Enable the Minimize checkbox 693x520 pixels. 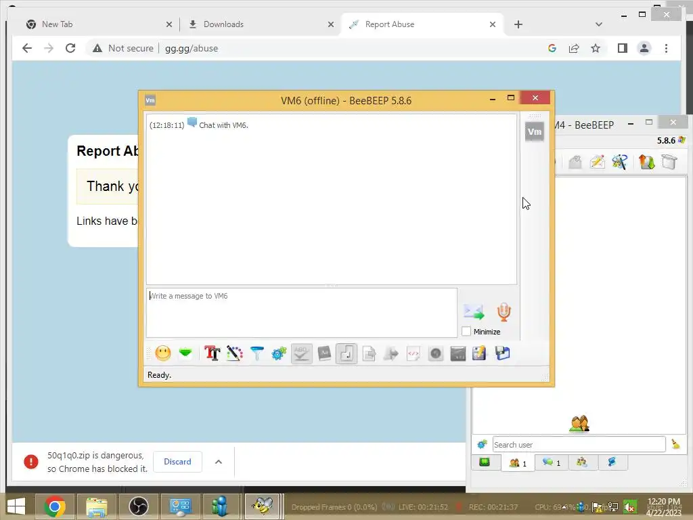coord(466,331)
